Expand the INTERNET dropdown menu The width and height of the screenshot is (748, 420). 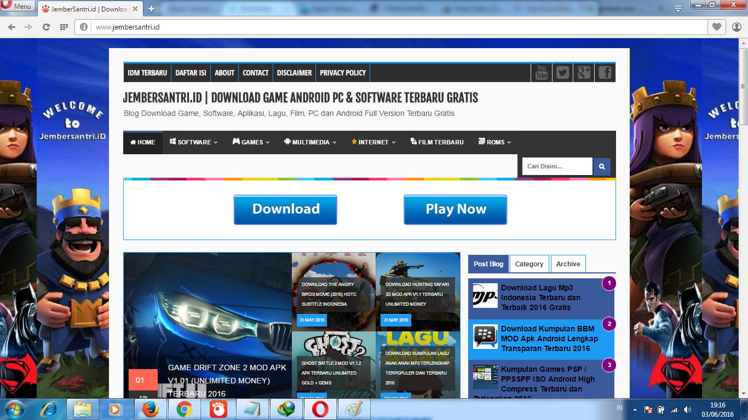pyautogui.click(x=373, y=142)
